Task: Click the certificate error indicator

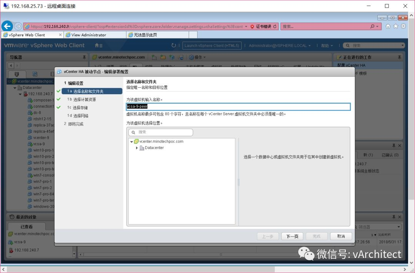Action: [261, 27]
